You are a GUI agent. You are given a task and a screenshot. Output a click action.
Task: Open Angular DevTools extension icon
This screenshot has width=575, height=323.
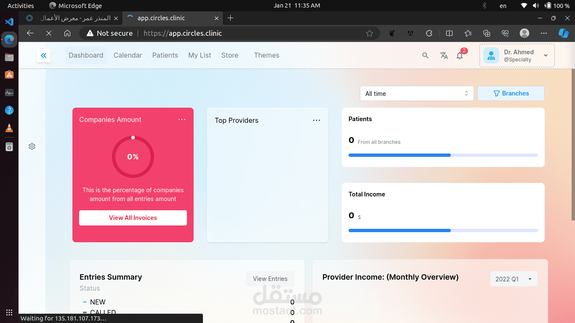[410, 33]
